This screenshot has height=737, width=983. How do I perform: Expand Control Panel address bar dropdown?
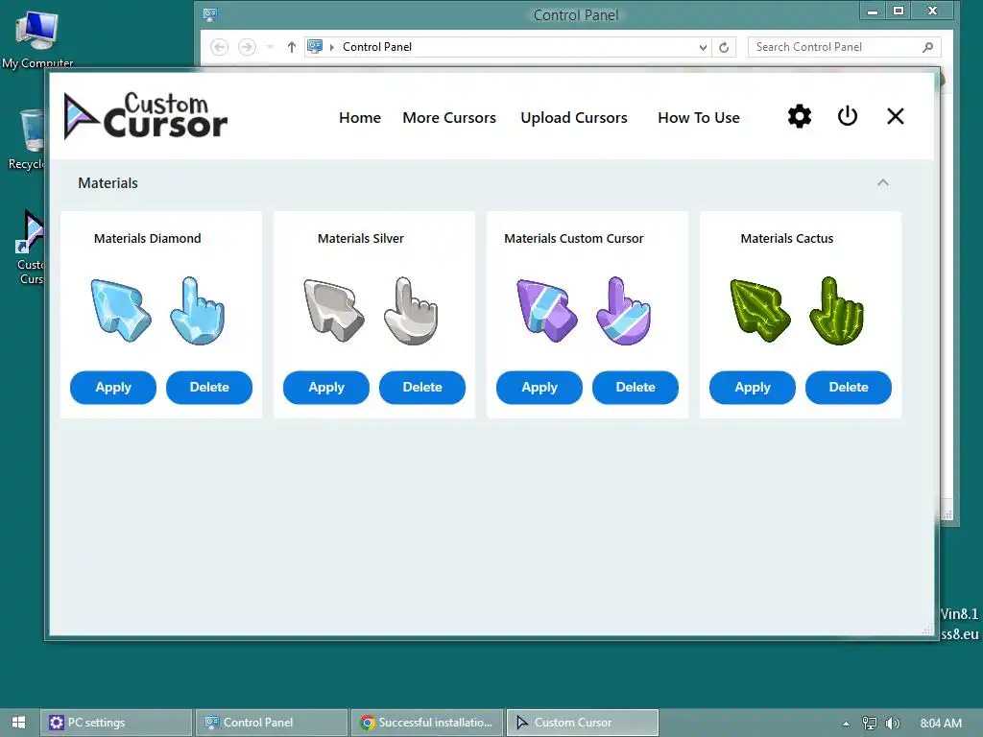[x=703, y=47]
